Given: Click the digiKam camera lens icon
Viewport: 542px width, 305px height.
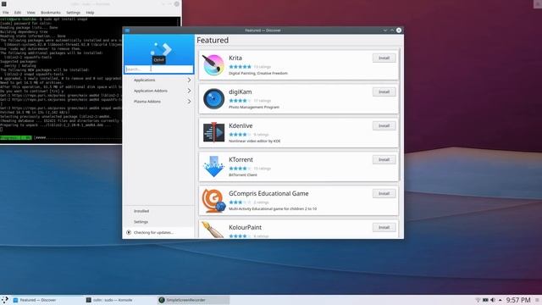Looking at the screenshot, I should 213,99.
